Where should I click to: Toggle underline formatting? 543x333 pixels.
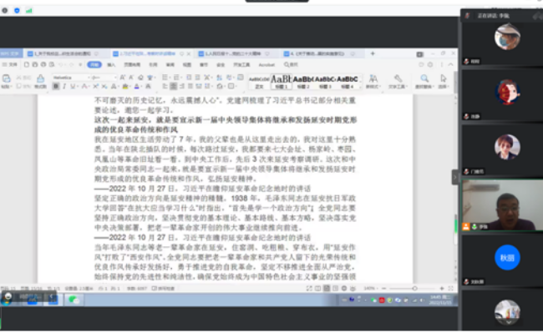73,86
